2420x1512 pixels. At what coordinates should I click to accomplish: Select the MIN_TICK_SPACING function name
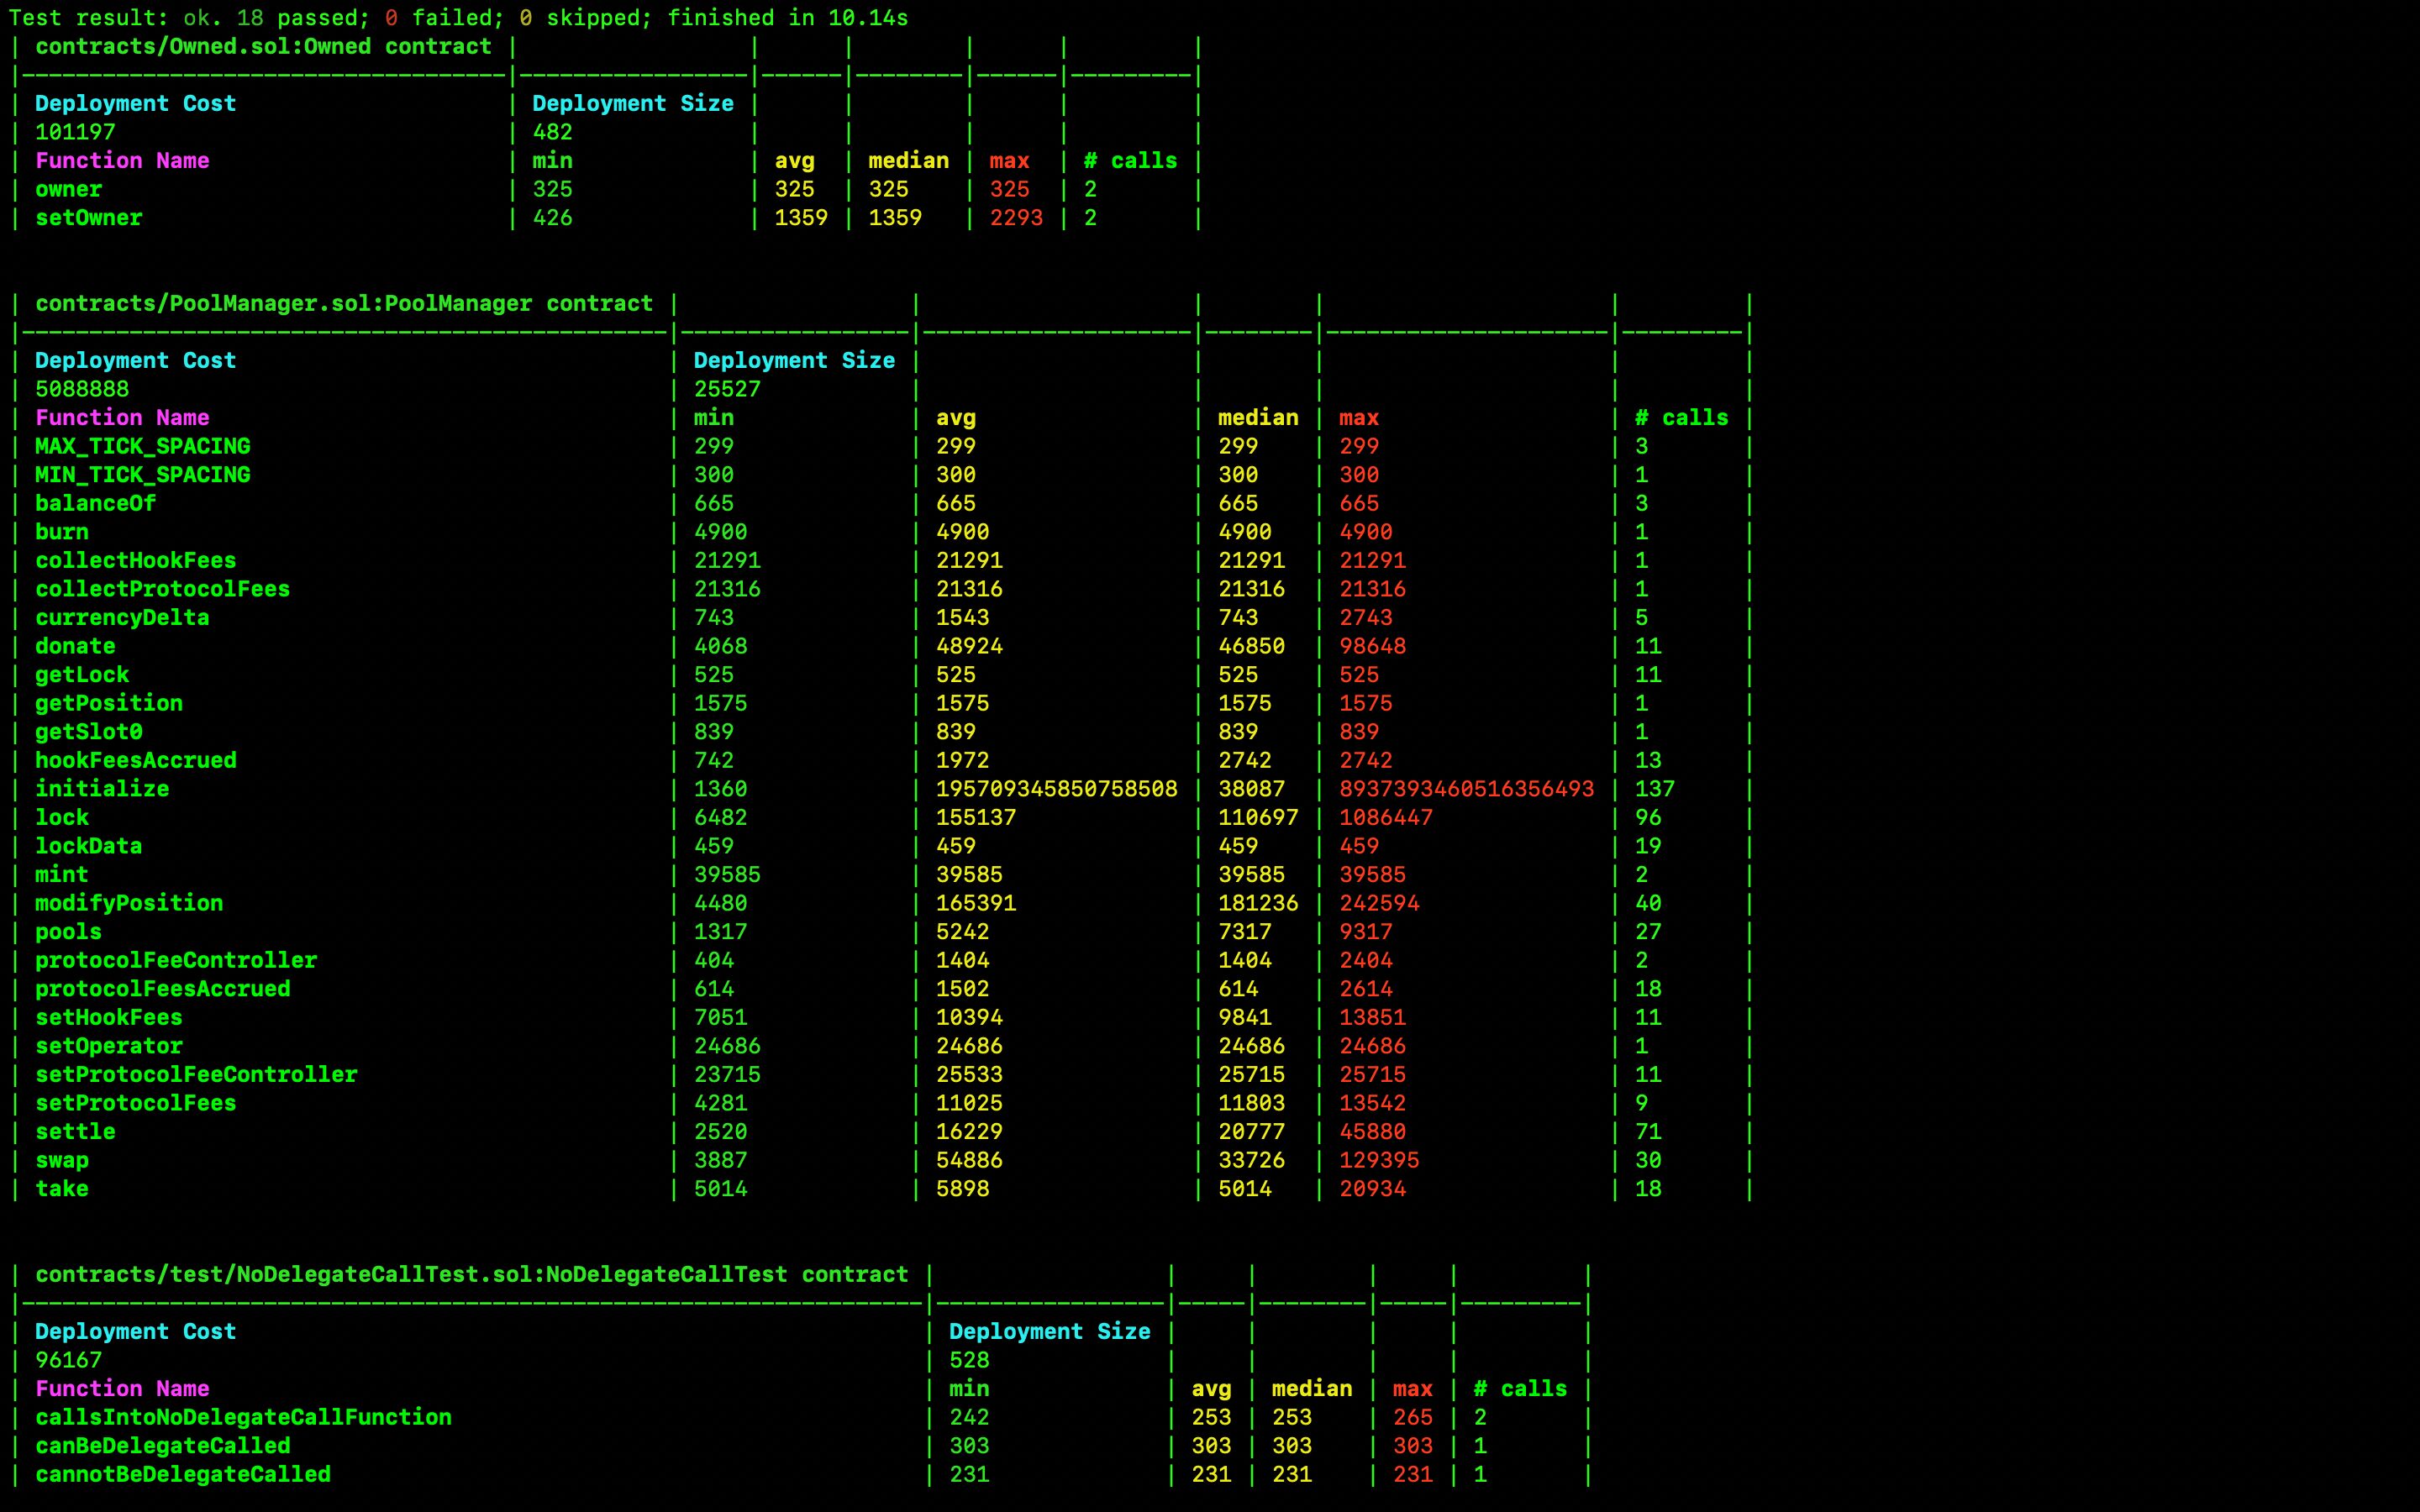click(142, 474)
